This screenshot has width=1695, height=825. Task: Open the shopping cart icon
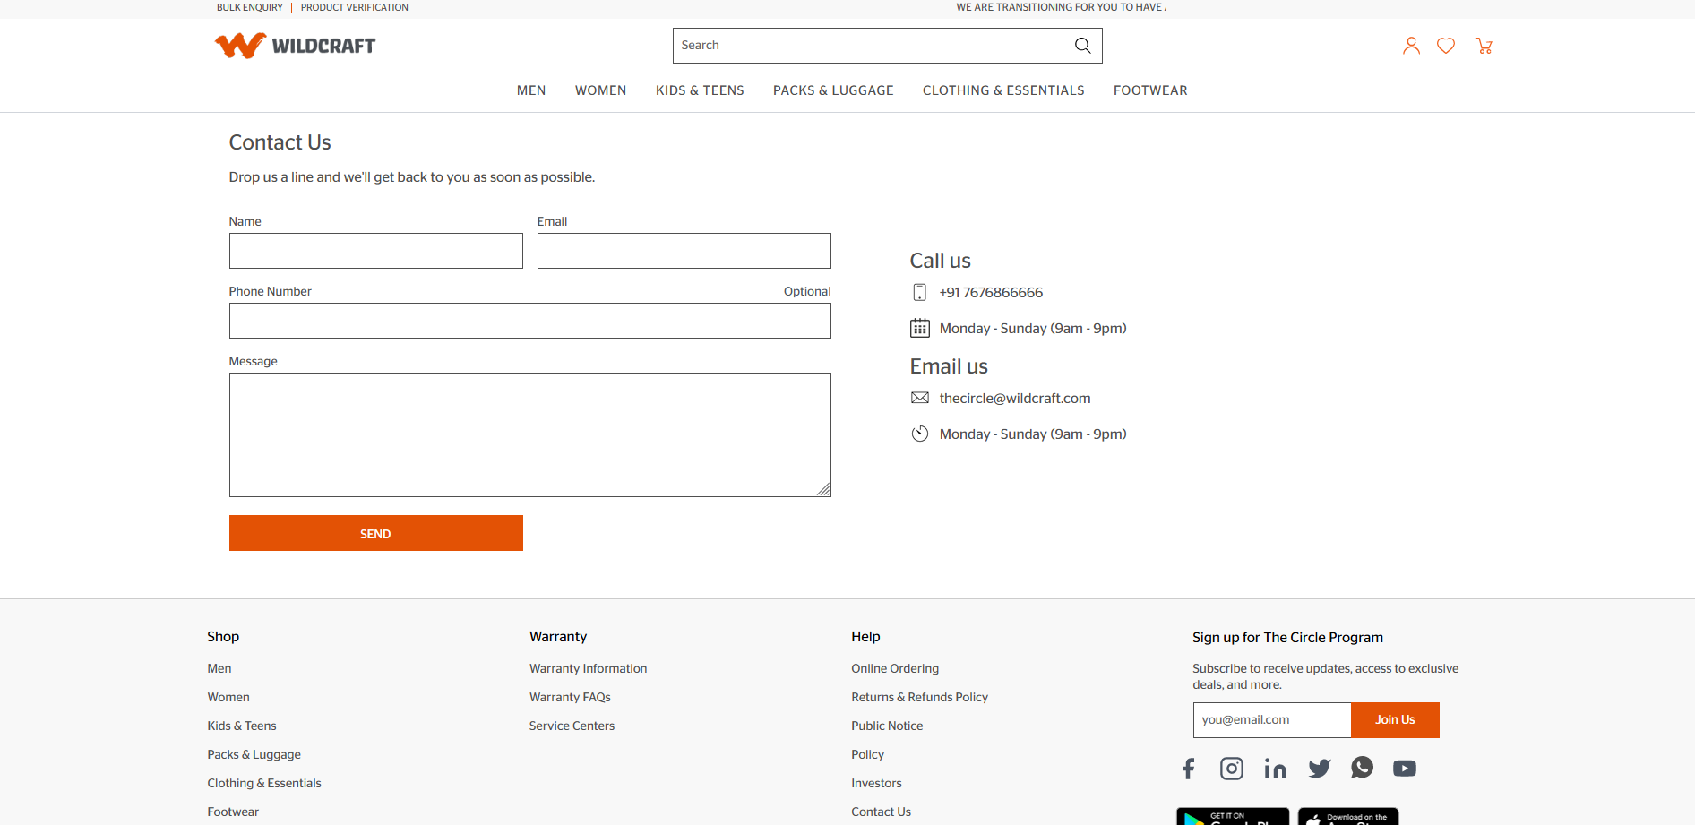coord(1484,46)
